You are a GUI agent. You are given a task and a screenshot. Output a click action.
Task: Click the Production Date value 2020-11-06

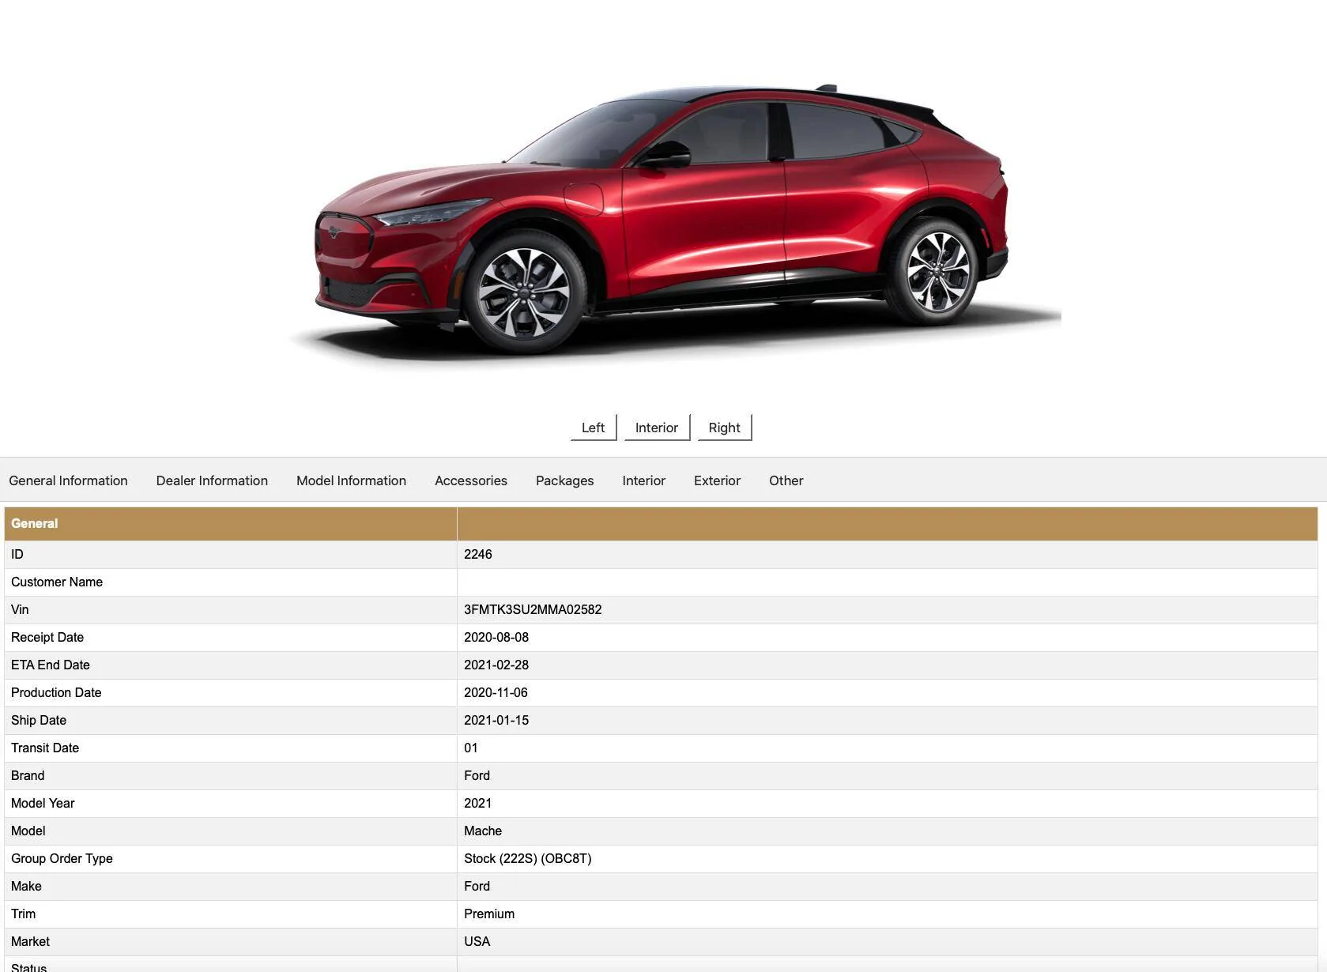(x=496, y=692)
